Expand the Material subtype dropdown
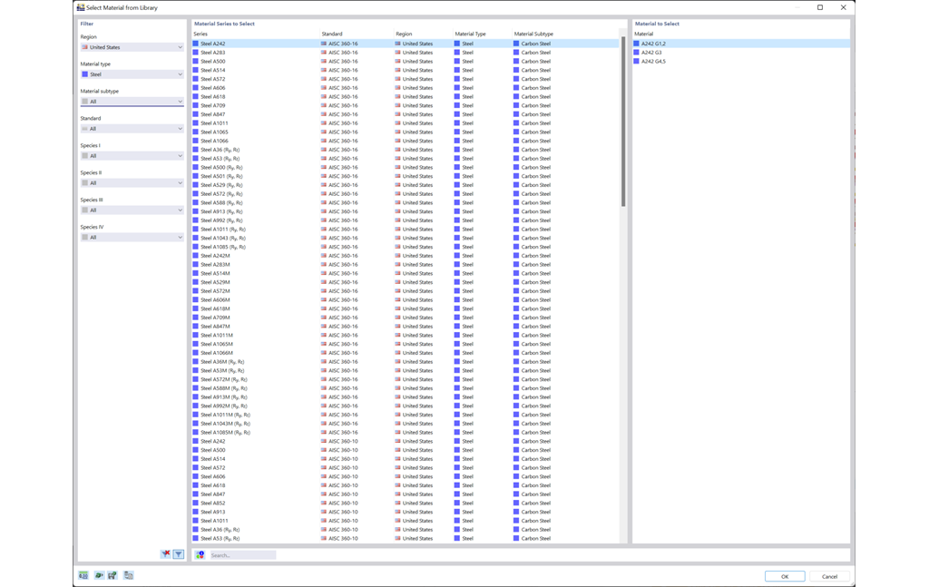Image resolution: width=929 pixels, height=587 pixels. point(132,102)
